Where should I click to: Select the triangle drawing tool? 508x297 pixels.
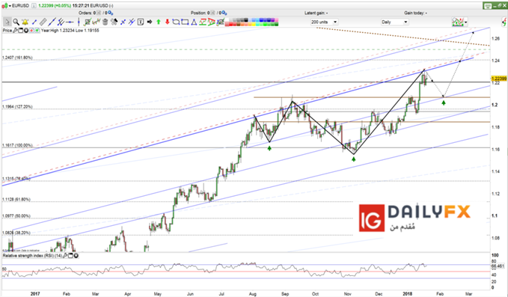tap(194, 22)
